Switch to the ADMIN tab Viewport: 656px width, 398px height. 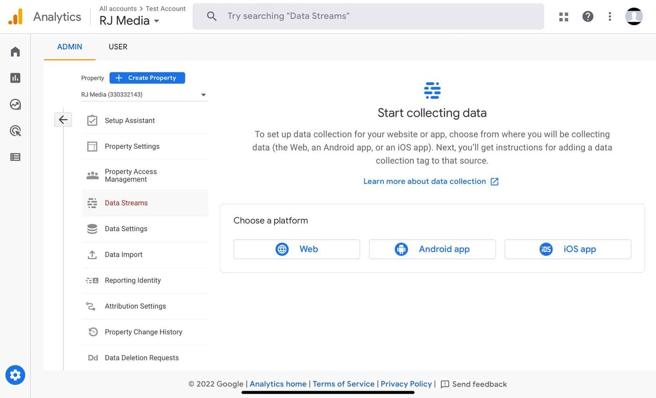tap(69, 47)
